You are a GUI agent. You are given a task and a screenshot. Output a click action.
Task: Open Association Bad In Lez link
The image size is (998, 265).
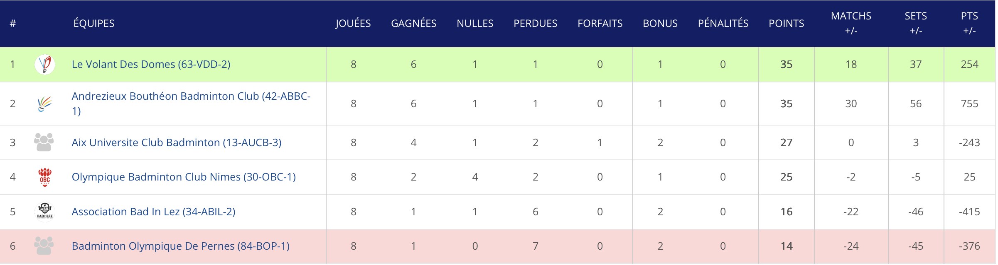click(x=153, y=212)
